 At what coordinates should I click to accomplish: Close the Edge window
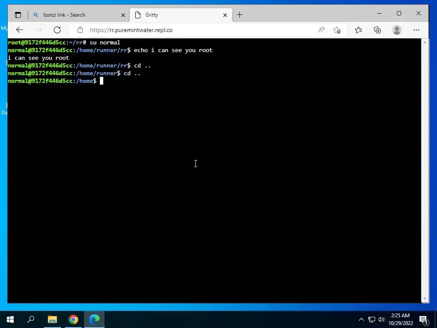coord(418,13)
